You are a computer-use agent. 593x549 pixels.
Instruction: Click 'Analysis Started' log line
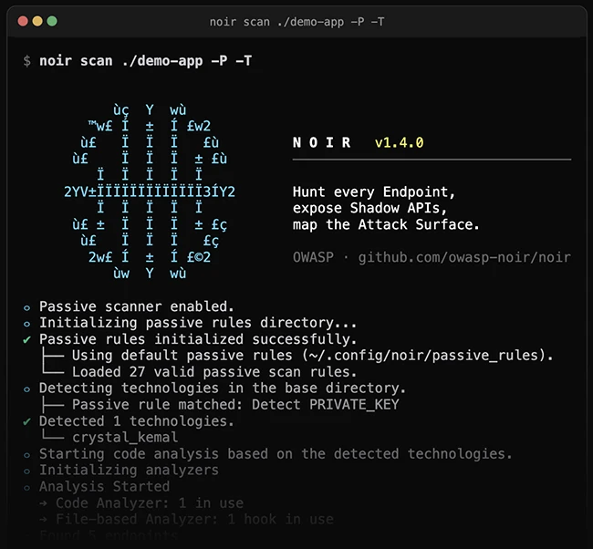click(x=104, y=486)
